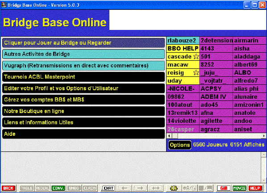Select player cascade in the list
Image resolution: width=267 pixels, height=193 pixels.
pos(183,57)
